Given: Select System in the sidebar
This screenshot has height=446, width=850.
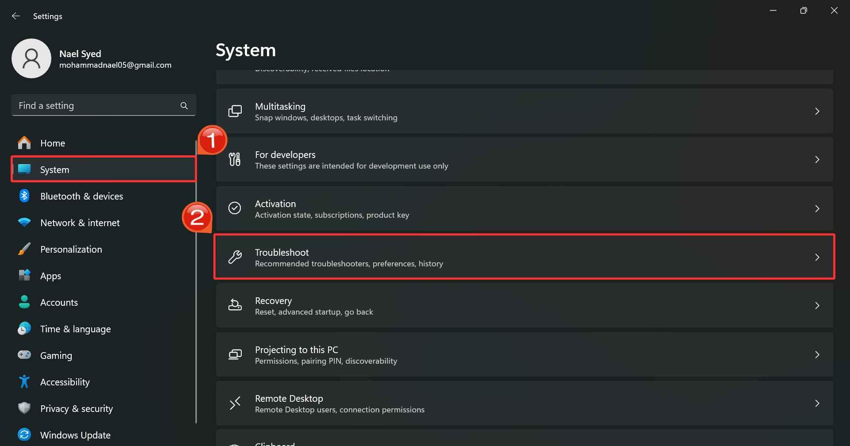Looking at the screenshot, I should click(x=54, y=169).
